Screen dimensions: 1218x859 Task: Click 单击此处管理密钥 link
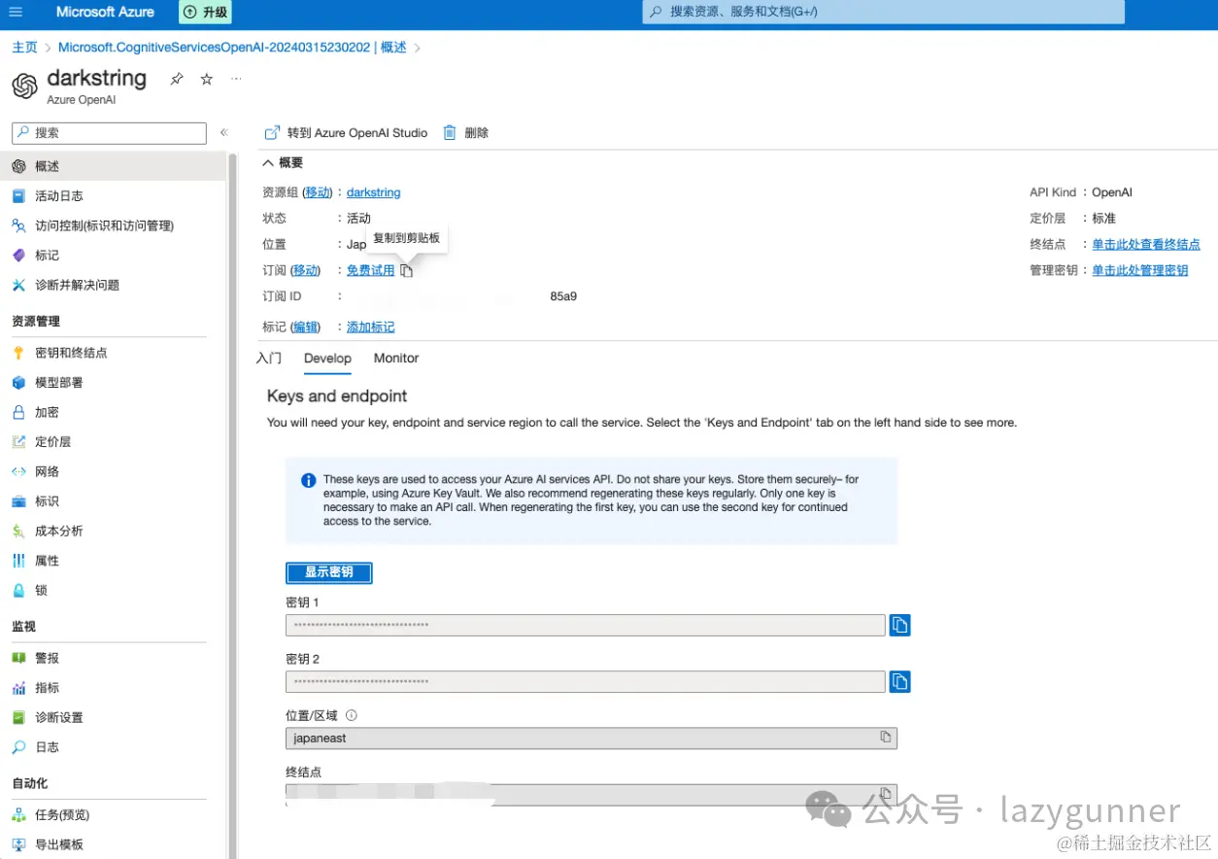tap(1140, 270)
